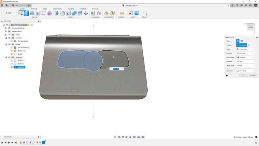259x146 pixels.
Task: Activate the Move/Copy arrows tool
Action: pyautogui.click(x=86, y=13)
